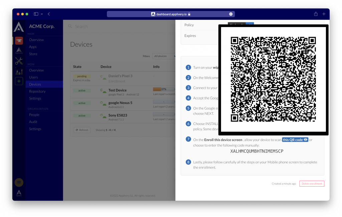The width and height of the screenshot is (342, 217).
Task: Open the Sony E5823 row
Action: point(123,117)
